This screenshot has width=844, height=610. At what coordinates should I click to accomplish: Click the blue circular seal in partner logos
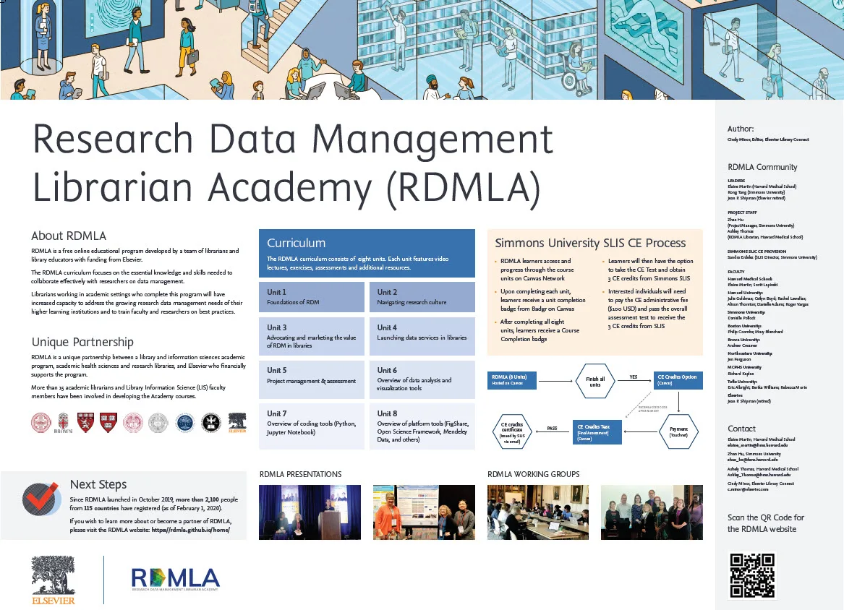click(x=185, y=423)
